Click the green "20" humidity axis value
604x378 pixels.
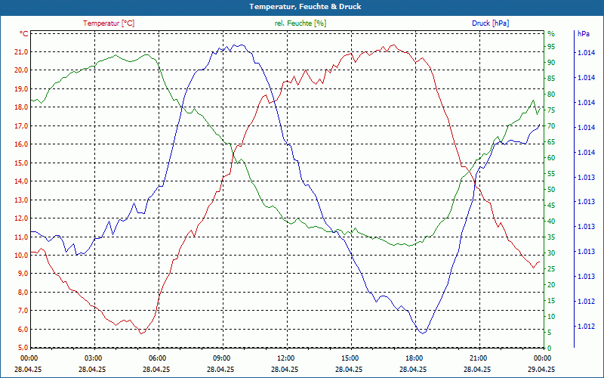pos(551,285)
